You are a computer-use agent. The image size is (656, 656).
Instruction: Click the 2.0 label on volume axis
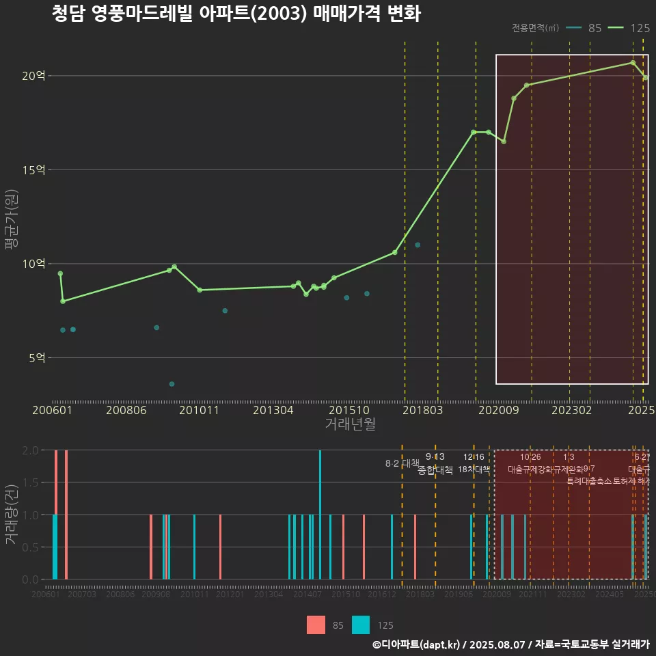pyautogui.click(x=30, y=450)
